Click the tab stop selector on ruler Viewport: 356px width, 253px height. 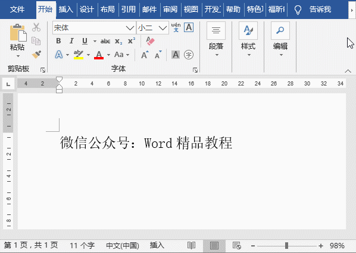click(x=8, y=84)
